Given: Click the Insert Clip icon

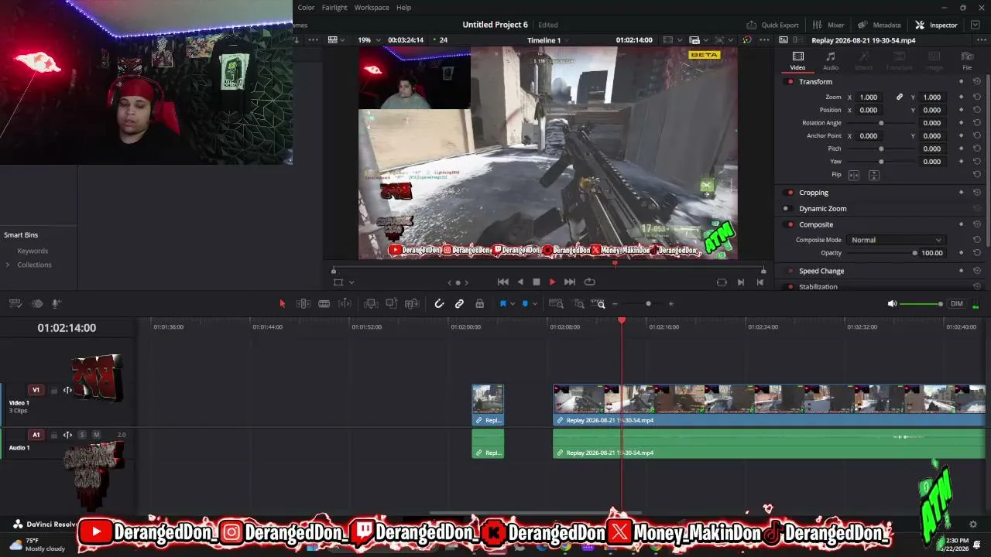Looking at the screenshot, I should click(371, 304).
